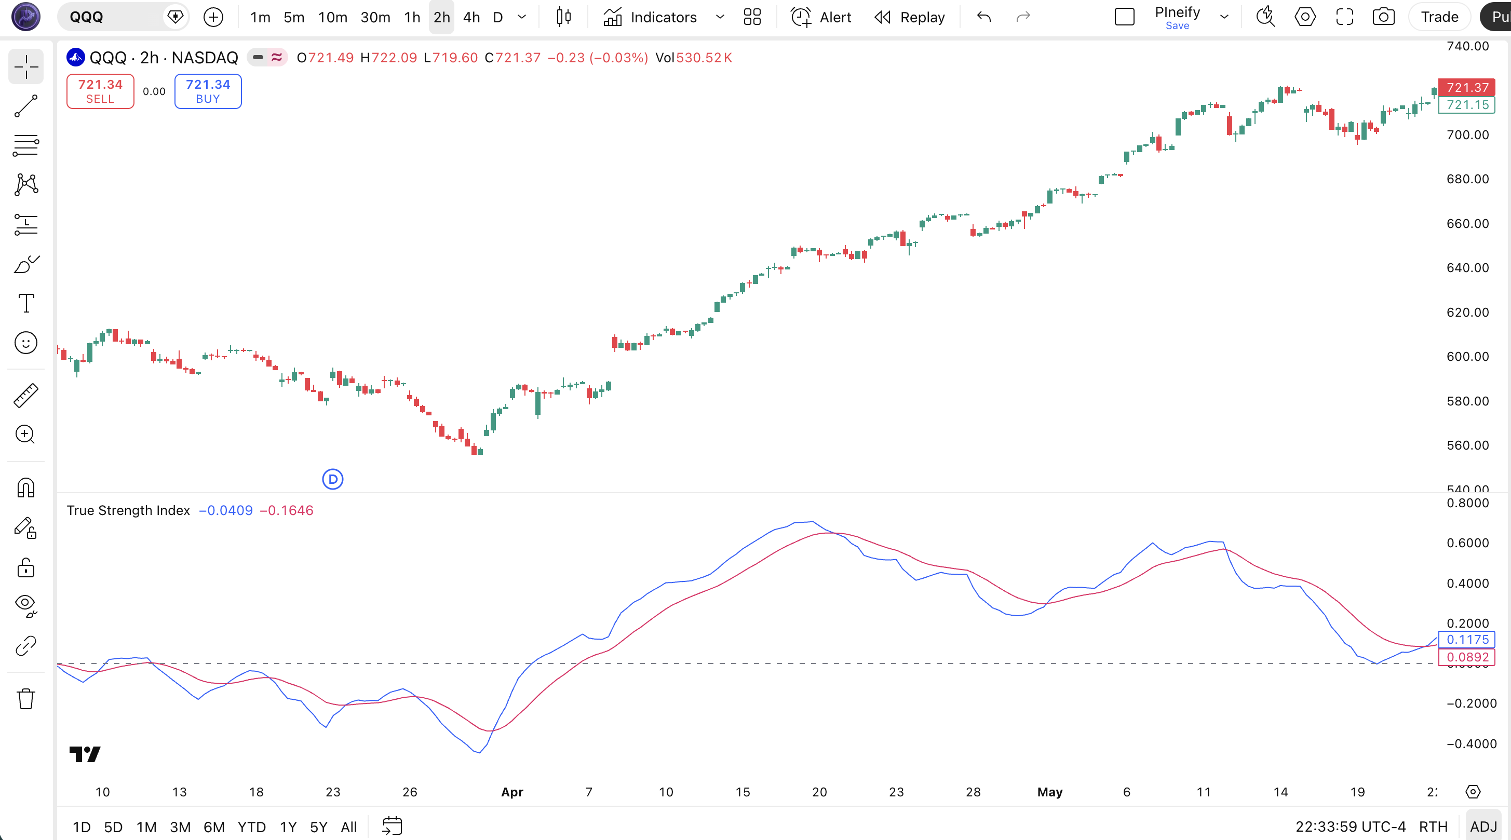This screenshot has width=1511, height=840.
Task: Click the True Strength Index indicator title
Action: pos(128,510)
